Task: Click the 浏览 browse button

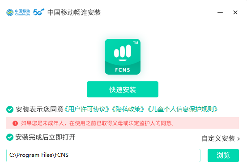Action: pyautogui.click(x=223, y=155)
